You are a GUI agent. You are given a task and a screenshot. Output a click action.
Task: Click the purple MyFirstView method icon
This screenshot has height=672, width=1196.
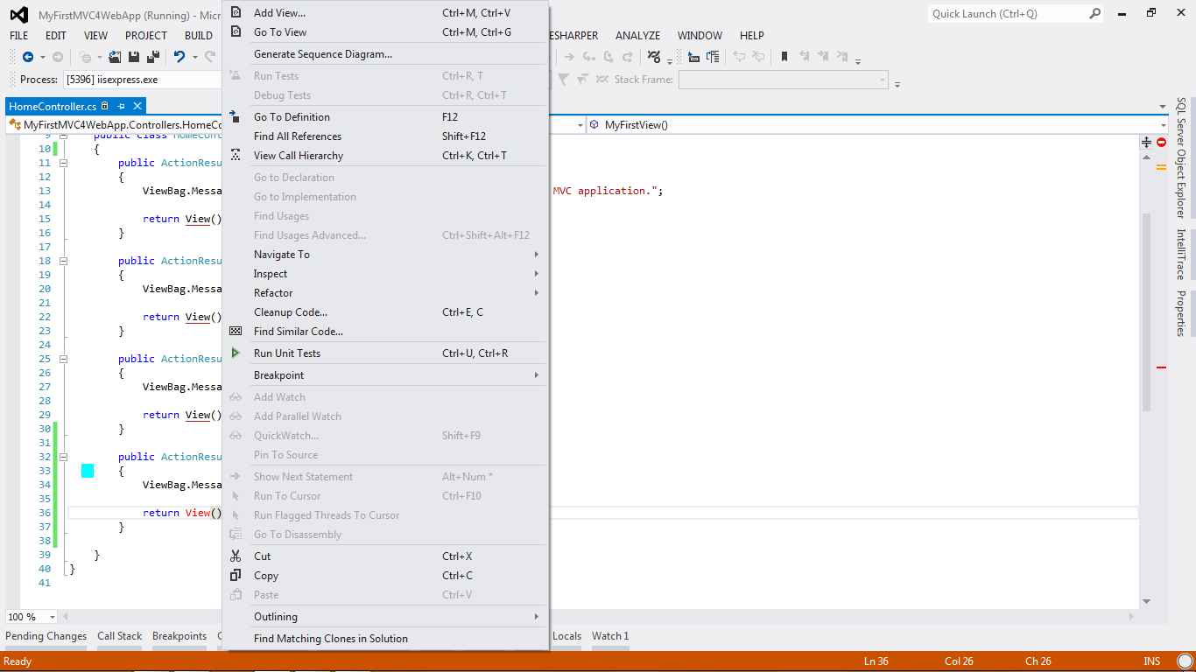coord(594,125)
